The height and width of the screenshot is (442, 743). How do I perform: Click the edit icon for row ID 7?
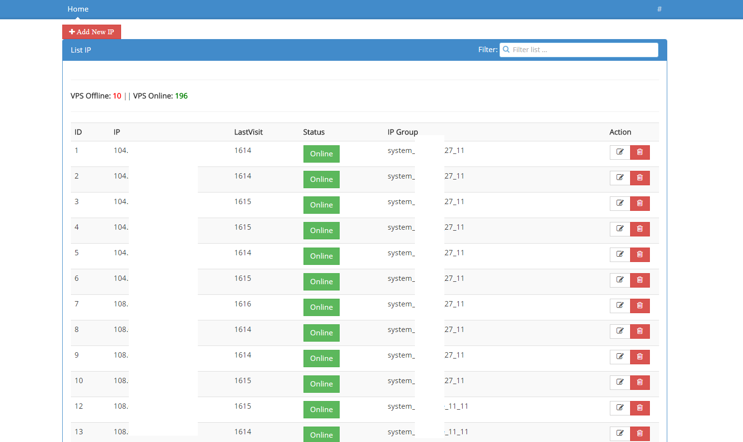click(x=620, y=306)
